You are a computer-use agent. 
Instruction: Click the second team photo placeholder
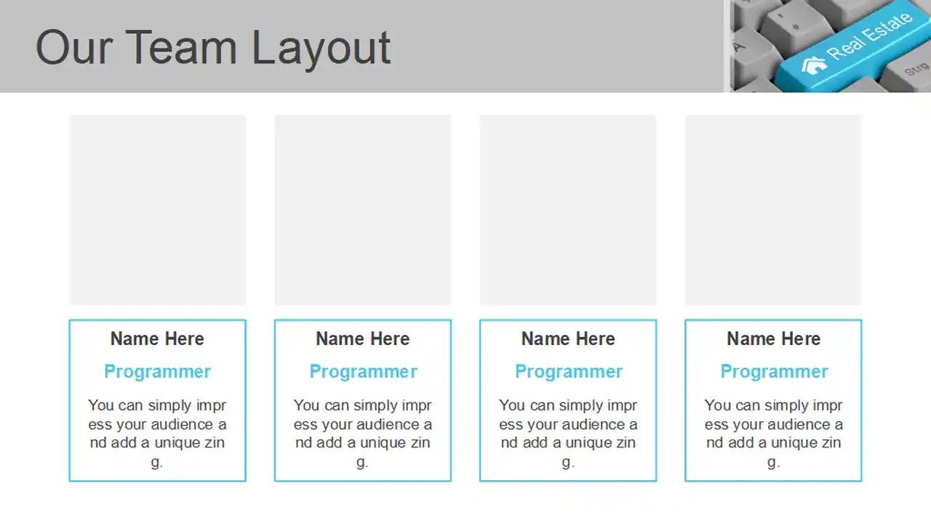363,210
